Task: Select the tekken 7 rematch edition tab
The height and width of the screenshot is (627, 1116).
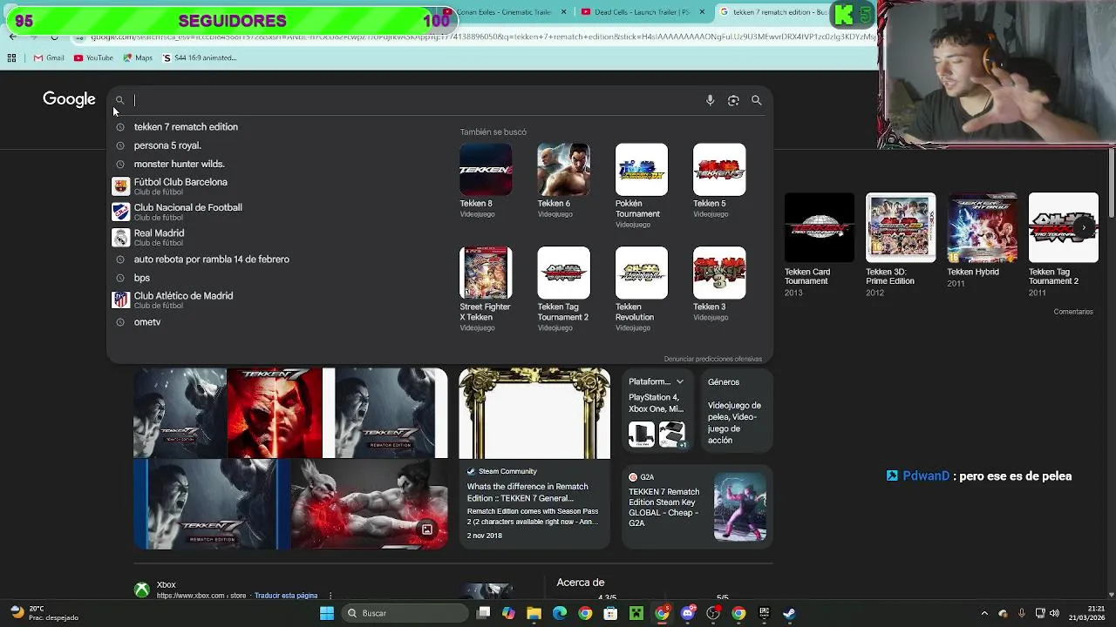Action: point(773,12)
